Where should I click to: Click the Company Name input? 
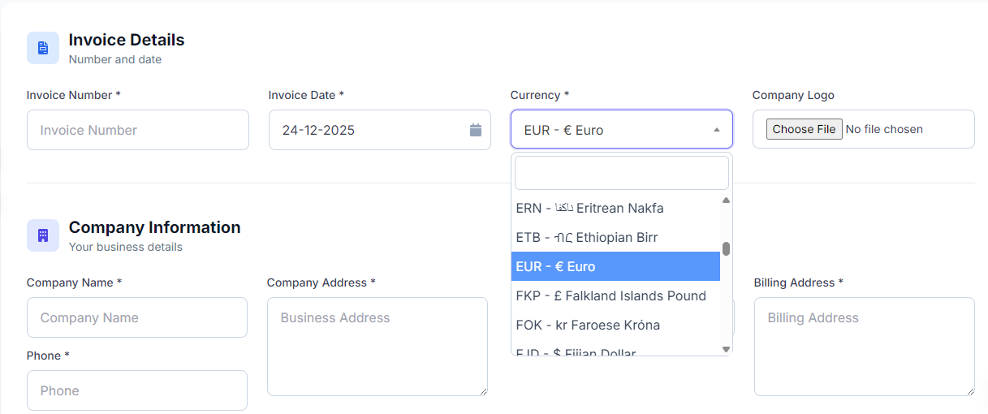(x=136, y=317)
